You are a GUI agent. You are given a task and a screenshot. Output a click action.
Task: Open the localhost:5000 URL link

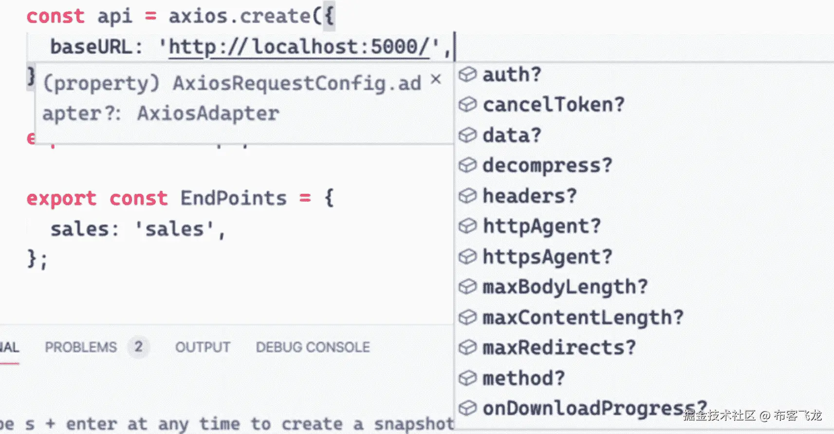pyautogui.click(x=298, y=47)
